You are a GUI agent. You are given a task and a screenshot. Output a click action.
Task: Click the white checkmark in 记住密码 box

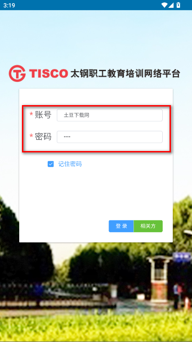point(50,164)
